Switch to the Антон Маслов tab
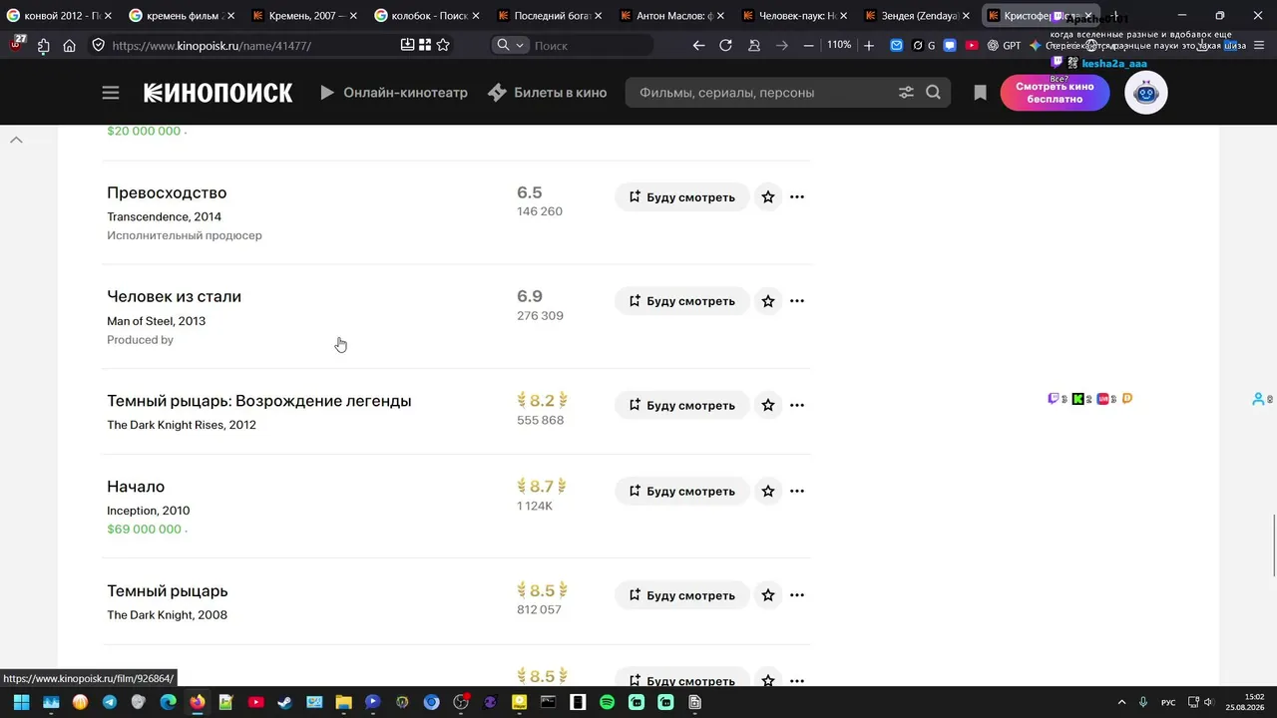1277x718 pixels. 670,16
